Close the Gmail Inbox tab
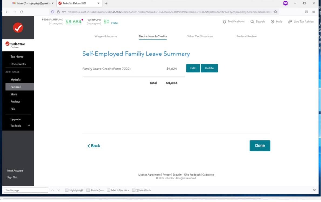Image resolution: width=321 pixels, height=202 pixels. click(53, 3)
